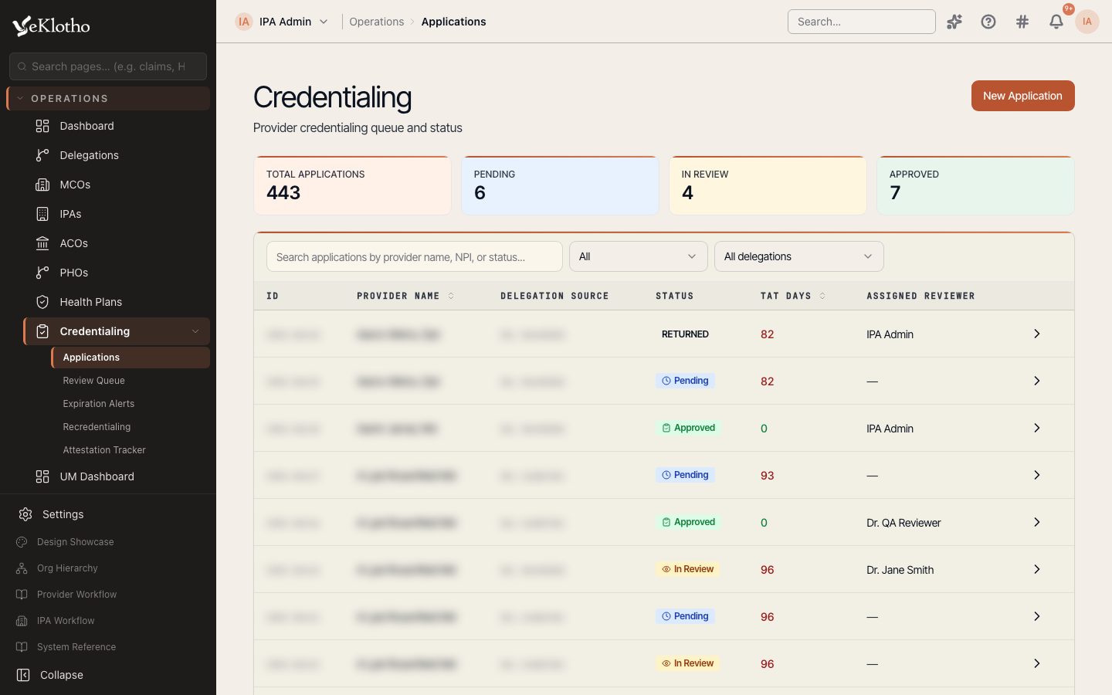
Task: Click the Credentialing clipboard icon
Action: point(42,331)
